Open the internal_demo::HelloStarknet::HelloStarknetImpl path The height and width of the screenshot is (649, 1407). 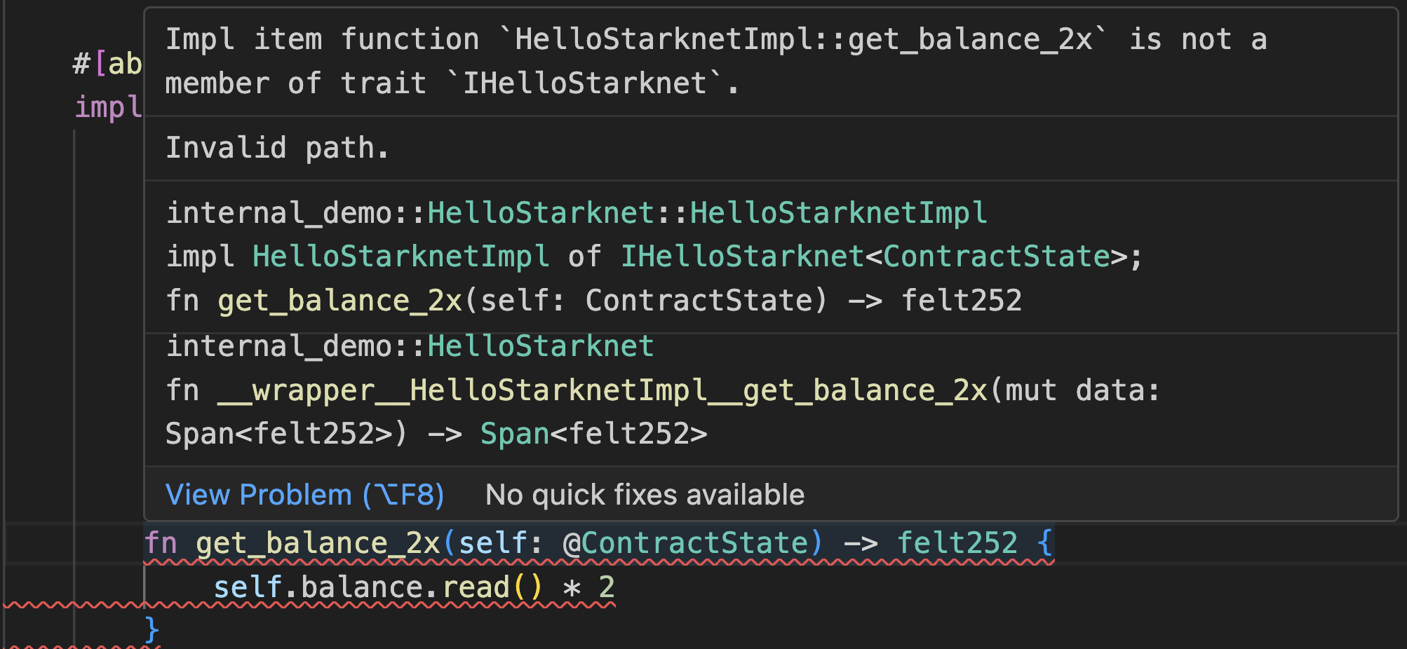pos(575,212)
